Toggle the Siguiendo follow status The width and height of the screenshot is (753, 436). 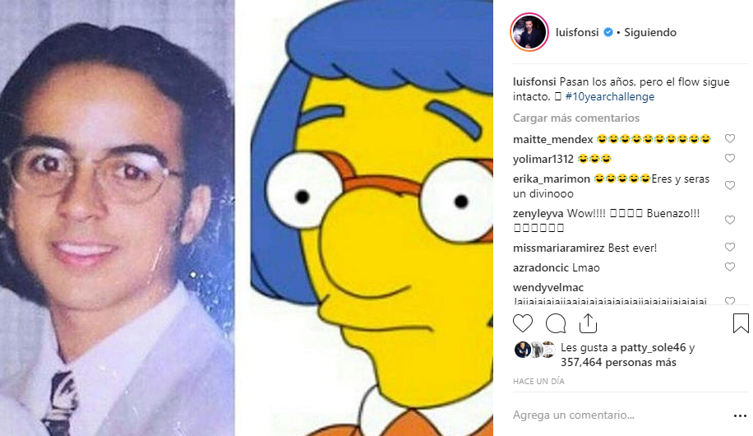click(x=649, y=32)
